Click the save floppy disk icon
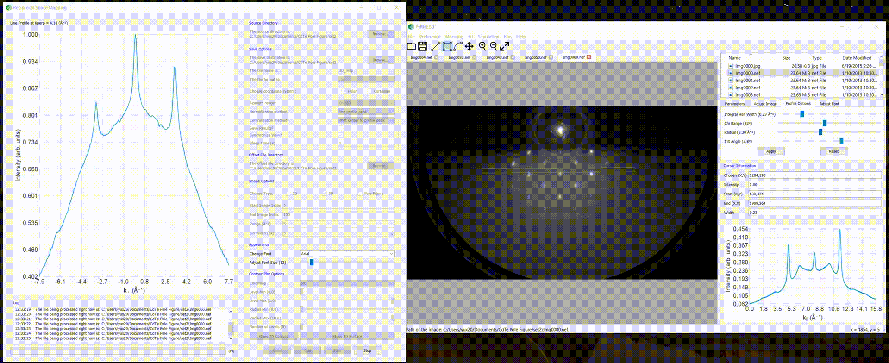 coord(422,46)
